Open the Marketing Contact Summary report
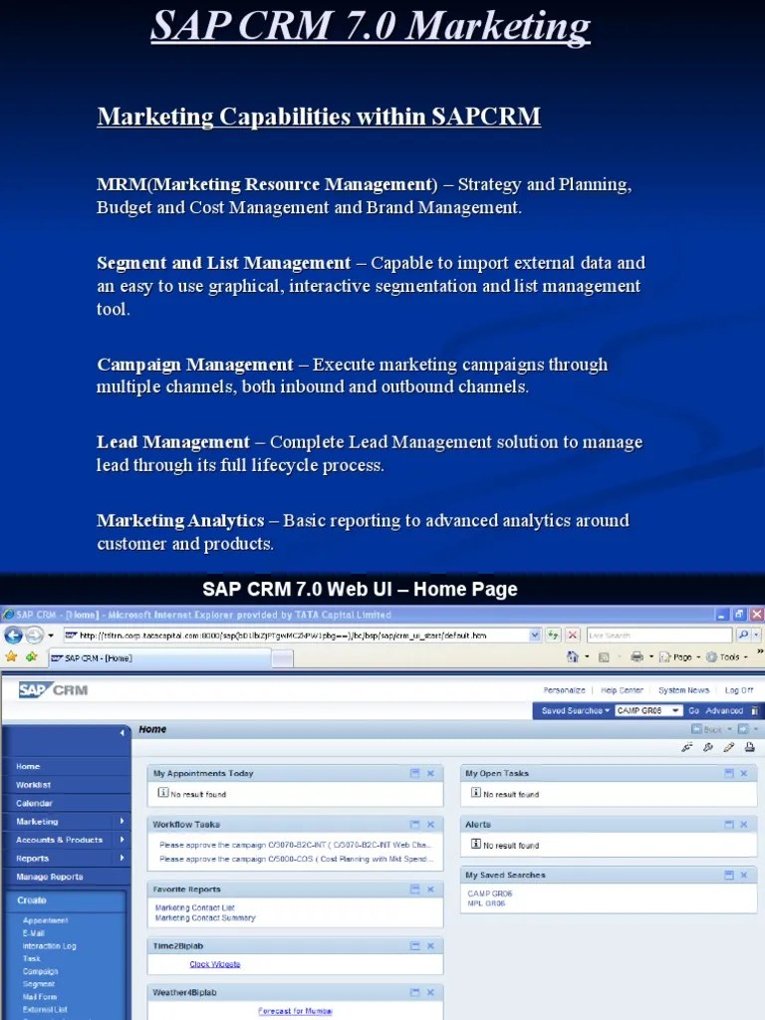Screen dimensions: 765x1020 tap(205, 917)
